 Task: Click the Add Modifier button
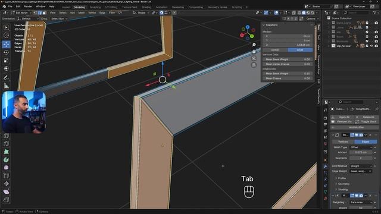click(x=354, y=127)
